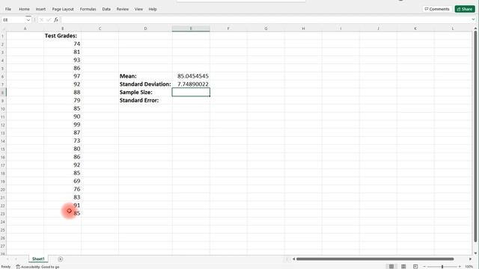Click the Standard Deviation: label cell
This screenshot has height=269, width=479.
click(x=145, y=84)
